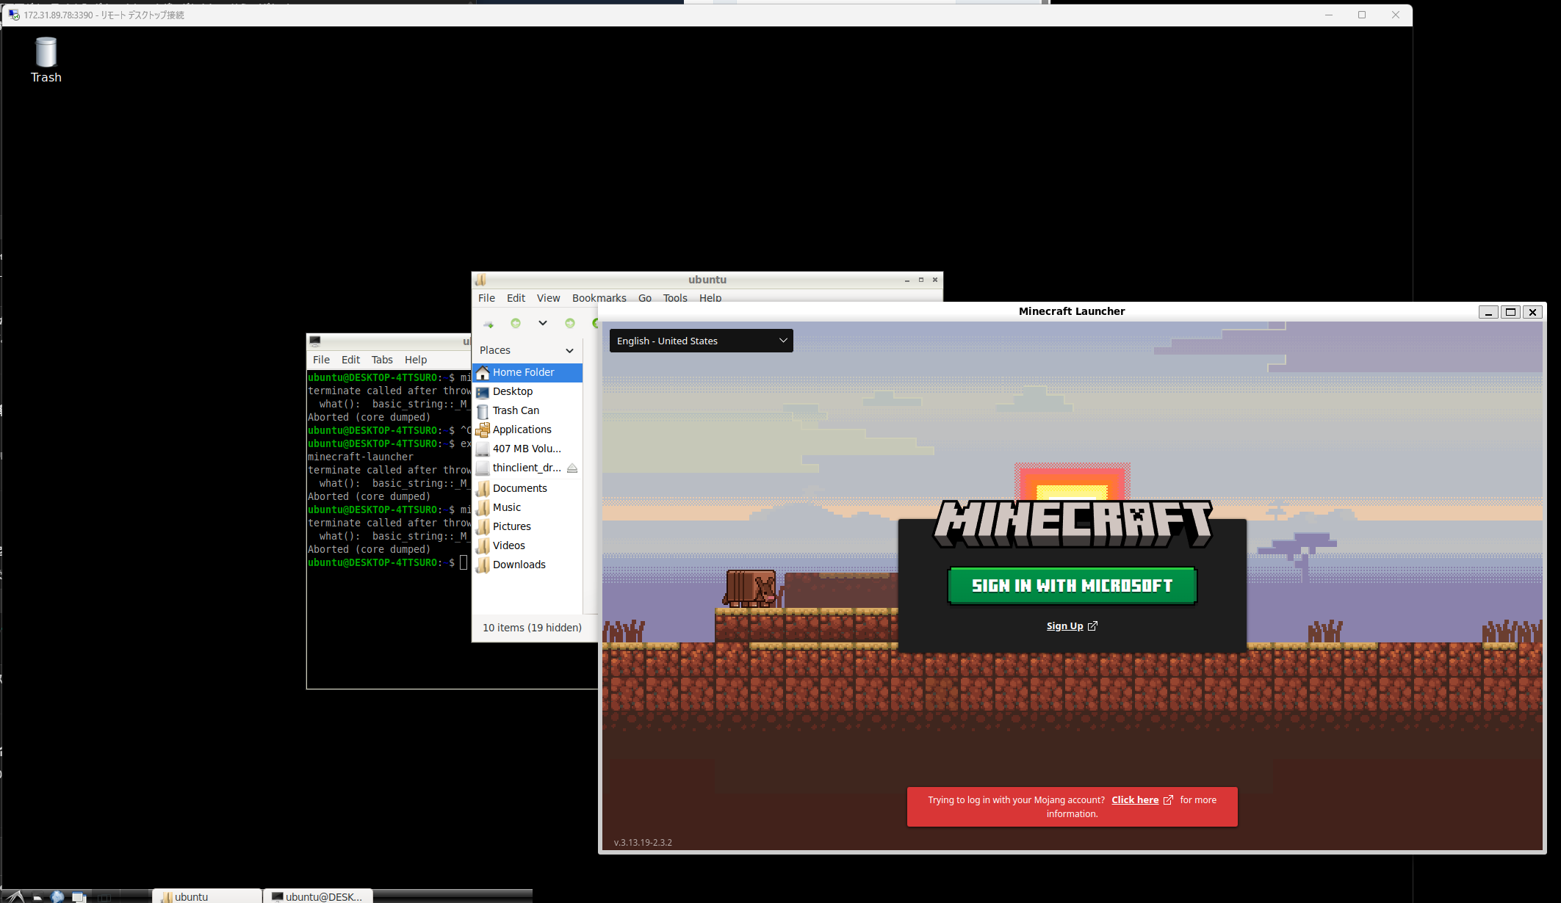This screenshot has height=903, width=1561.
Task: Click the Minecraft logo in launcher
Action: pos(1072,524)
